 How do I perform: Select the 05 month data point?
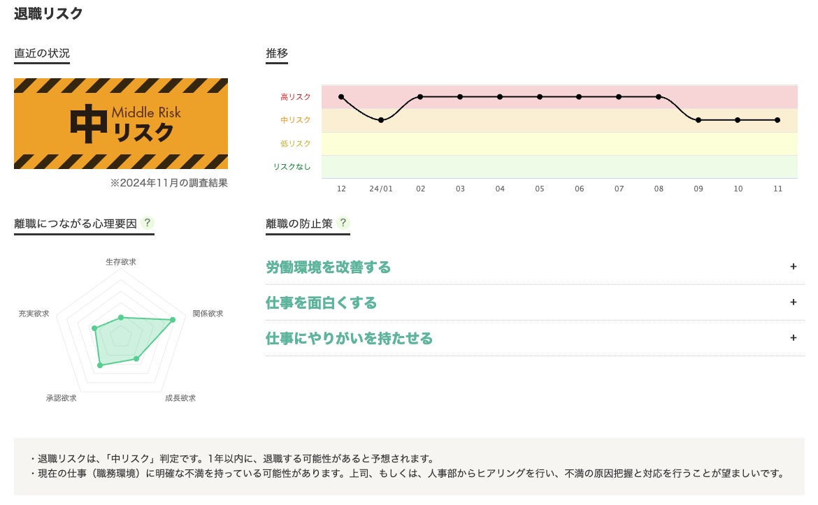(540, 97)
